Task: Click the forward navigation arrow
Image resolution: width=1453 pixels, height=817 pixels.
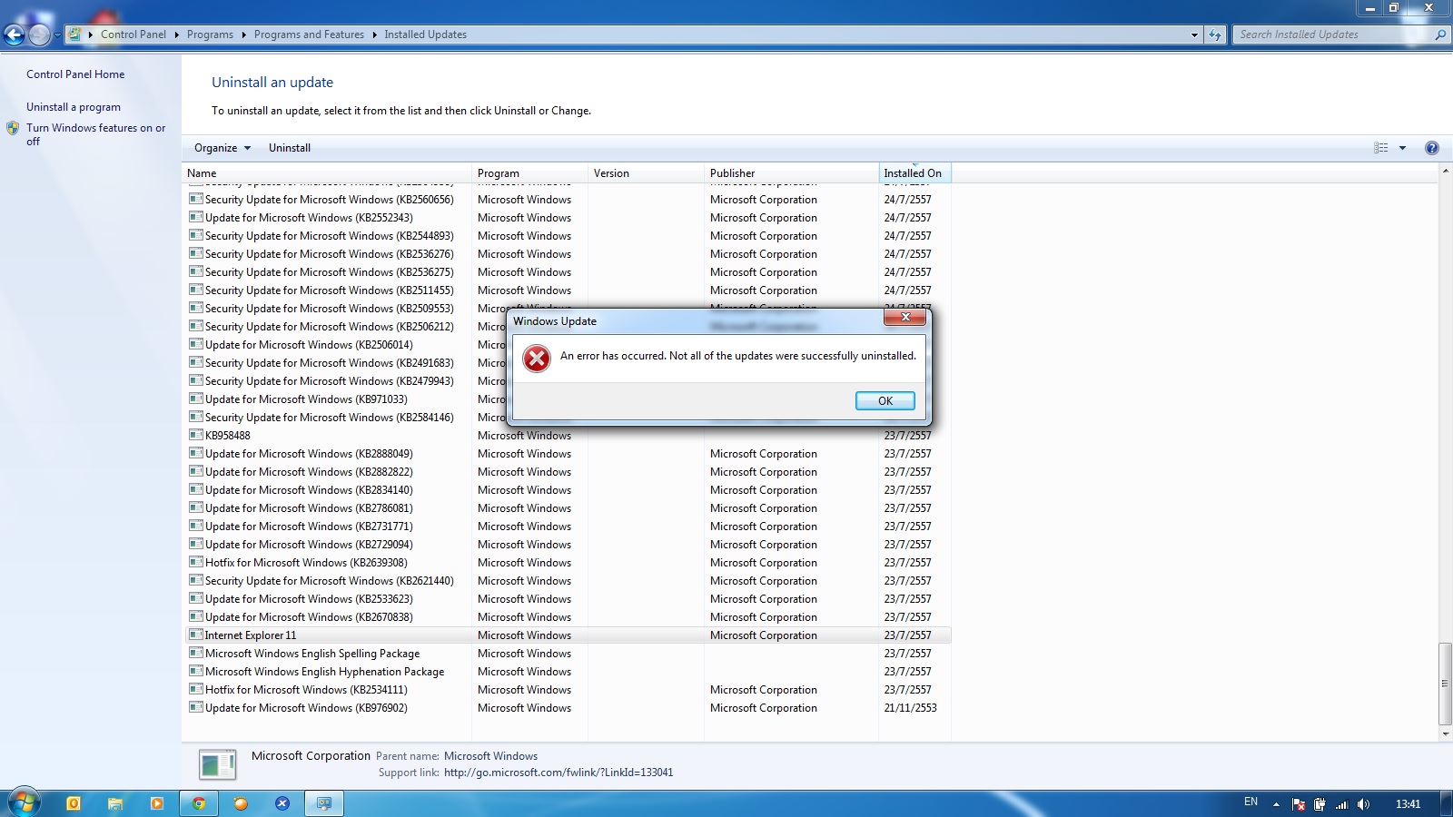Action: tap(39, 34)
